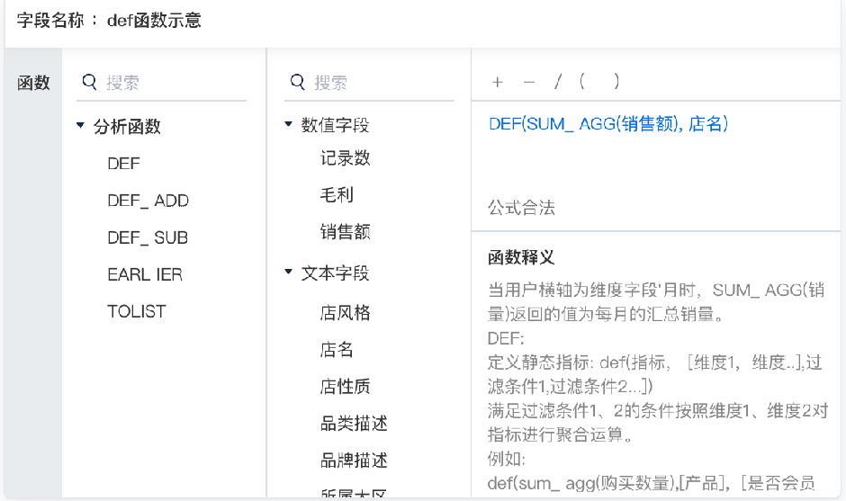
Task: Insert the plus operator
Action: [x=498, y=83]
